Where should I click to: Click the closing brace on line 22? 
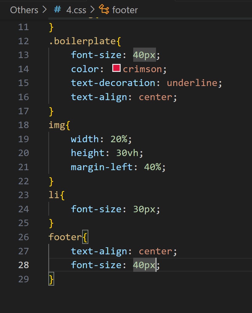[51, 182]
